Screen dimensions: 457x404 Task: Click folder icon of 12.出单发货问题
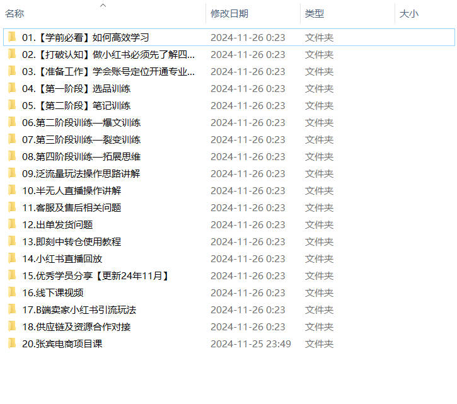[x=12, y=224]
